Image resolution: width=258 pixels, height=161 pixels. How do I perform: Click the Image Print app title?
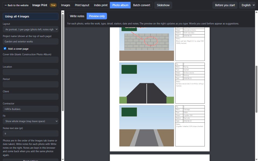pyautogui.click(x=40, y=5)
